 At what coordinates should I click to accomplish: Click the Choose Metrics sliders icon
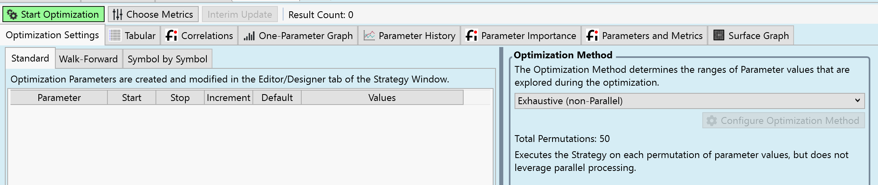[x=117, y=15]
